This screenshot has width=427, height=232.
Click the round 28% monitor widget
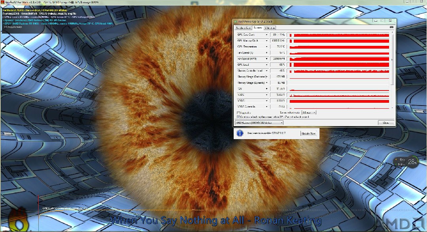pos(412,162)
